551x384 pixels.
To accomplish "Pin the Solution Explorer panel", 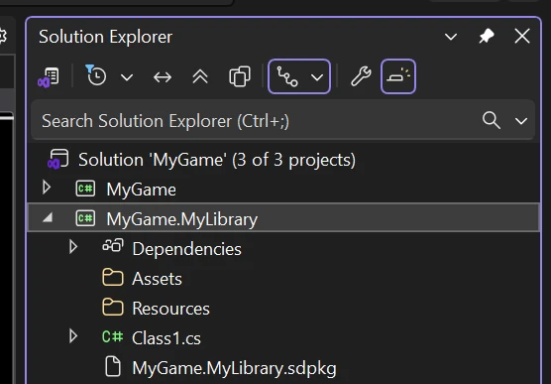I will [487, 37].
